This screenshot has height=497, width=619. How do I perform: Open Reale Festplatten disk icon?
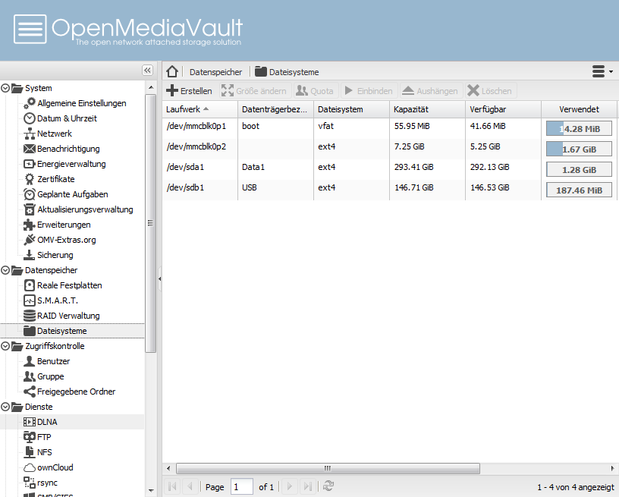tap(30, 285)
